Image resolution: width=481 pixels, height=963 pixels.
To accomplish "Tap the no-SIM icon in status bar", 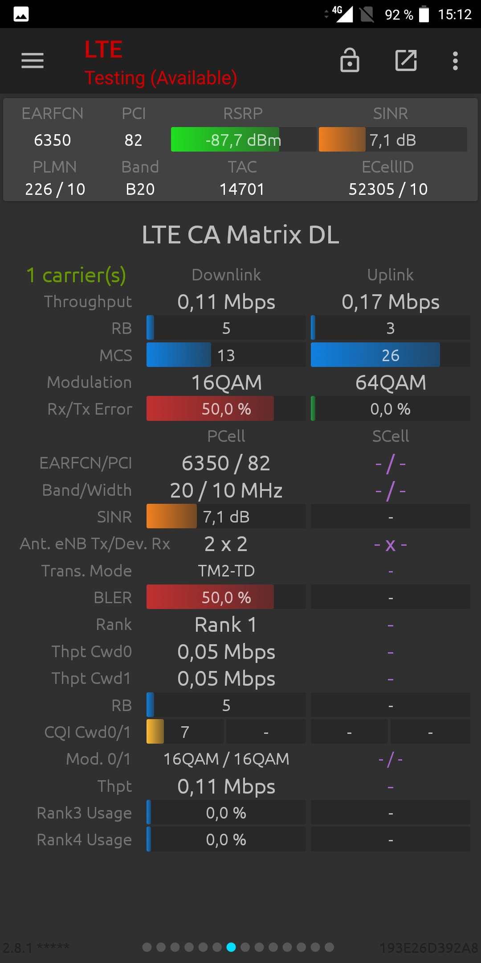I will [367, 14].
